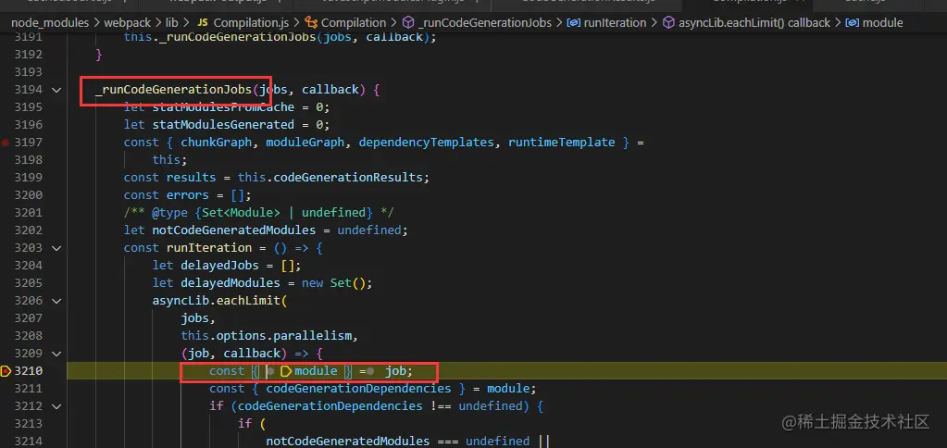Click the yellow inline execution marker before module
947x448 pixels.
pyautogui.click(x=286, y=371)
